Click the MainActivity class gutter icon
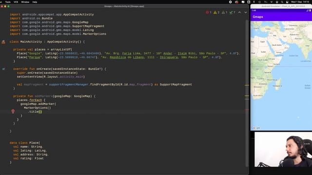This screenshot has width=312, height=175. coord(3,42)
